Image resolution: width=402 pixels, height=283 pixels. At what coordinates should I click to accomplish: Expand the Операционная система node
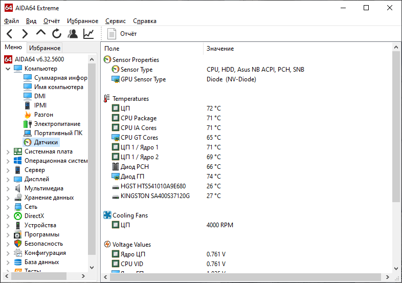click(8, 161)
